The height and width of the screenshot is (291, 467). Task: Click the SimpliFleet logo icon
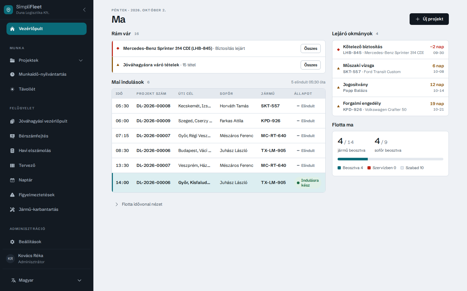click(8, 10)
